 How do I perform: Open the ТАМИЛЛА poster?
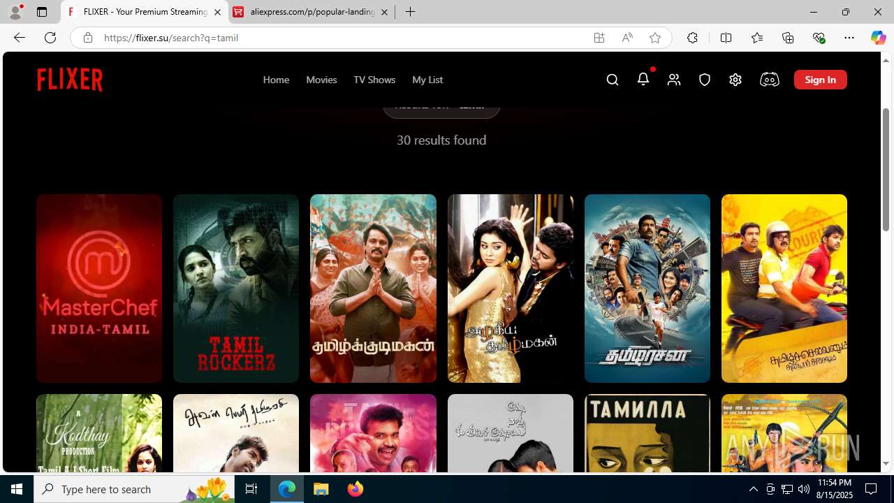pyautogui.click(x=647, y=433)
